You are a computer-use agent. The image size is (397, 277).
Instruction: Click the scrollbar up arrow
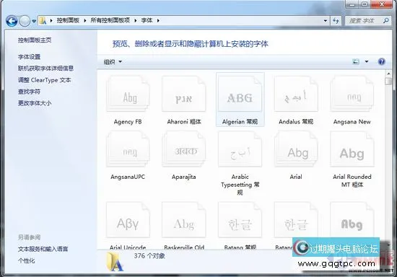(388, 74)
